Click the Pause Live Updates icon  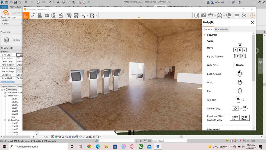pos(6,13)
